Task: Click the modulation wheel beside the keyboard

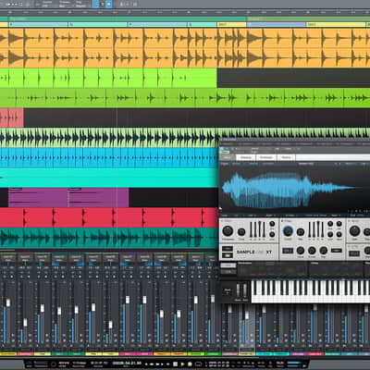Action: [245, 290]
